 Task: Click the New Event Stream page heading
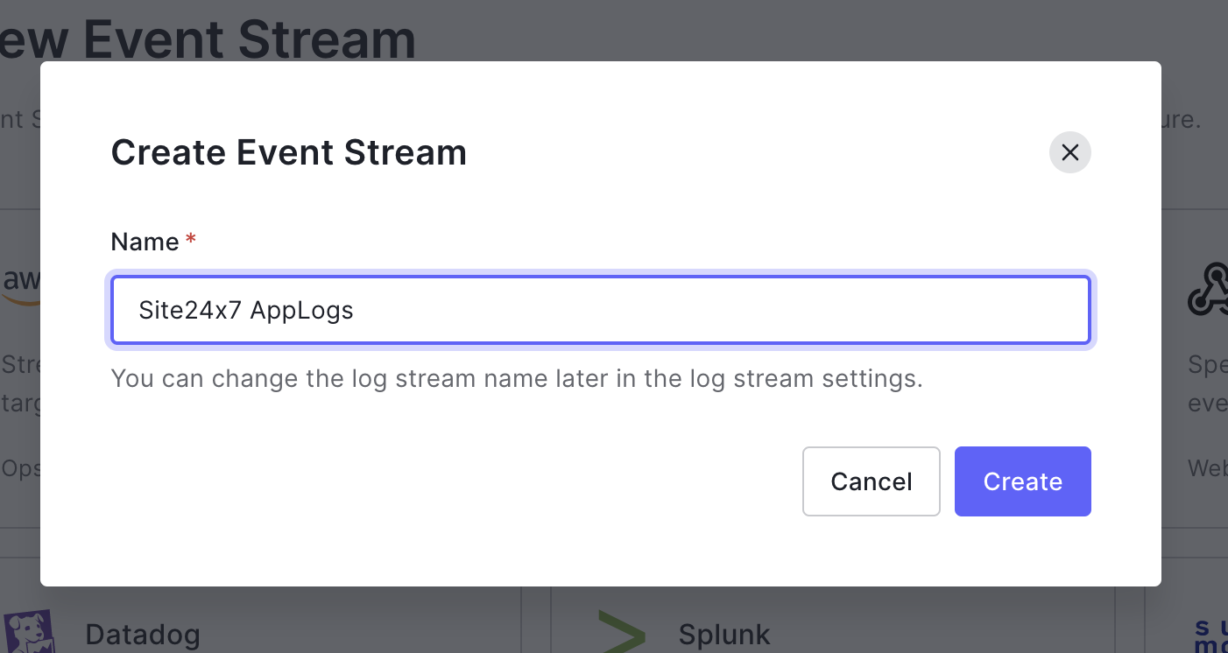click(208, 37)
